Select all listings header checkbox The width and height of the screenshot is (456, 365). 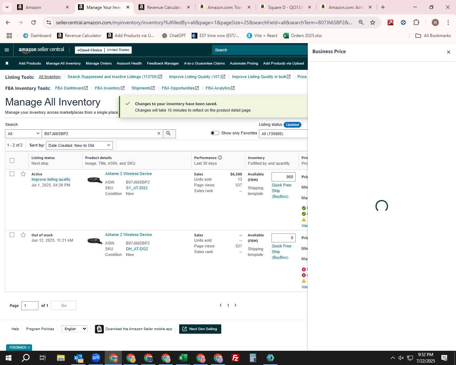[x=12, y=160]
